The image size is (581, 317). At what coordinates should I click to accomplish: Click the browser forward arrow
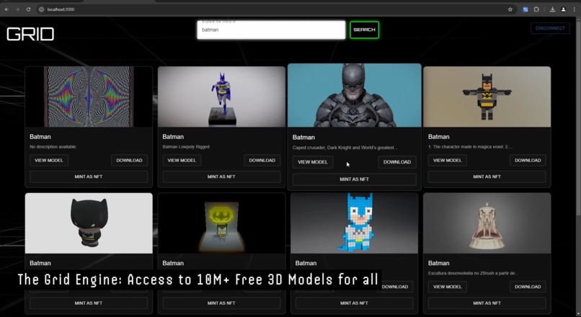tap(17, 9)
